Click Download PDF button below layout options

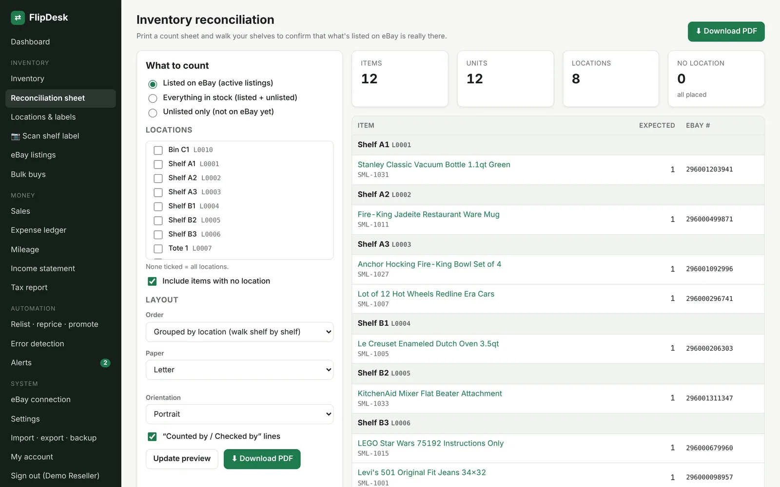click(262, 459)
